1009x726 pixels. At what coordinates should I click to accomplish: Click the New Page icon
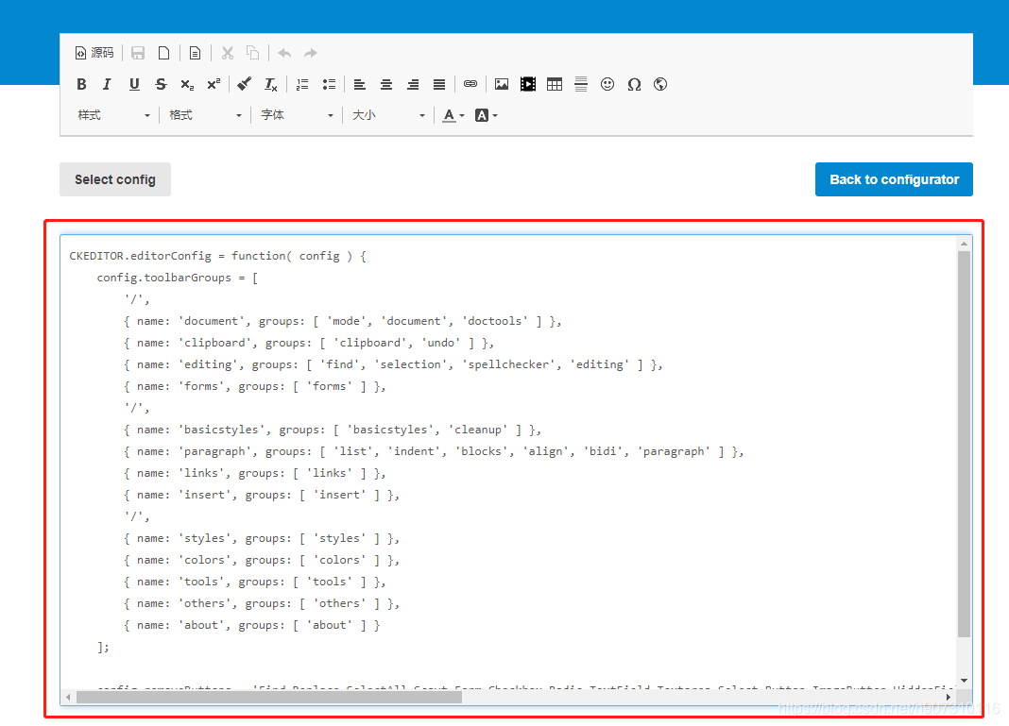tap(164, 53)
